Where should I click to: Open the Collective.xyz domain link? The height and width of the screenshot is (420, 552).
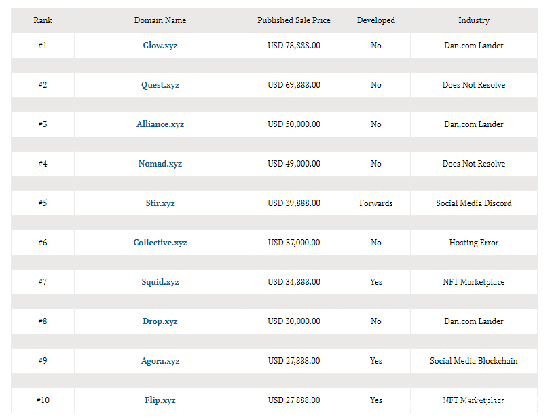tap(160, 243)
